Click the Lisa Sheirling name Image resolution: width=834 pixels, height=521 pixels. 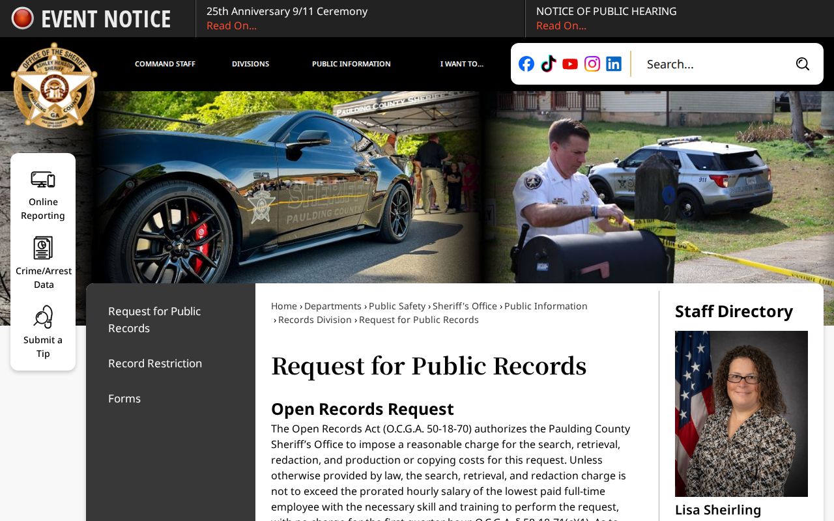718,510
